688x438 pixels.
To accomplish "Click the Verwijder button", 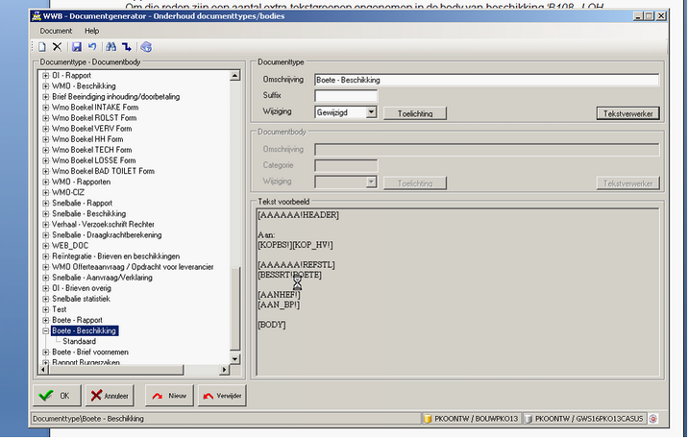I will tap(222, 396).
